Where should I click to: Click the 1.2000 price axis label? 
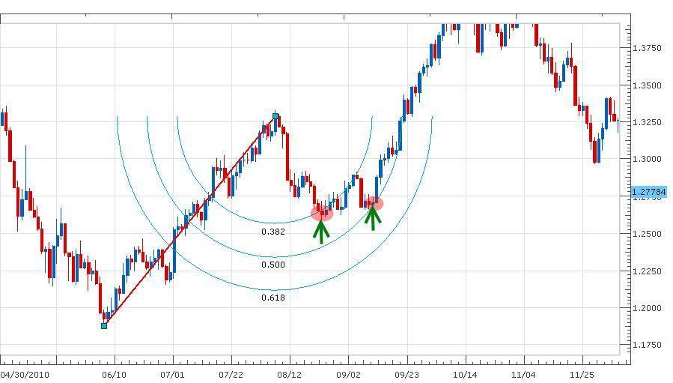(x=647, y=308)
